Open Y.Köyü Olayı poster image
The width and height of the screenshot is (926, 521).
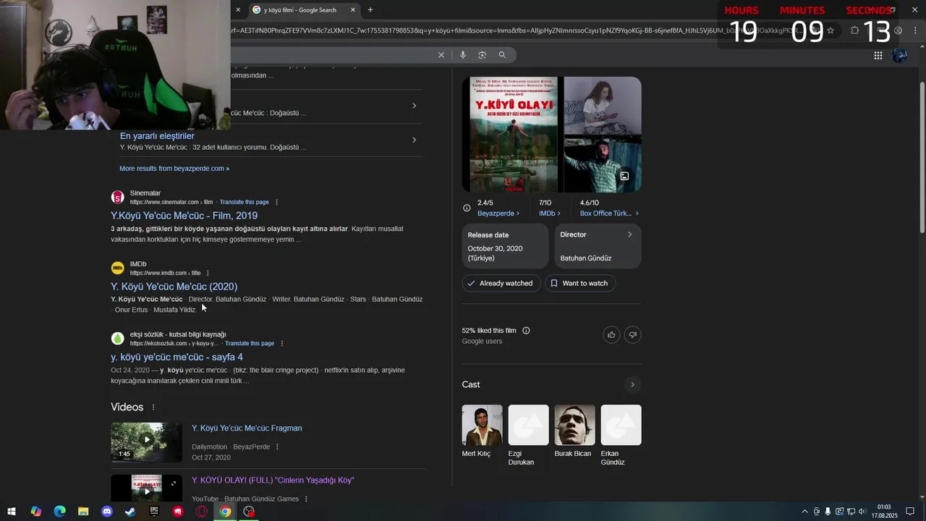pos(512,135)
